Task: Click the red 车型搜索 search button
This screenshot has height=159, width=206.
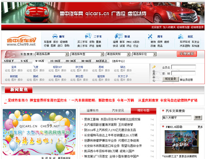Action: tap(187, 54)
